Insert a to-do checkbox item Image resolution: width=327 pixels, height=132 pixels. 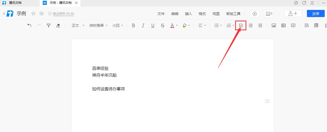point(241,25)
